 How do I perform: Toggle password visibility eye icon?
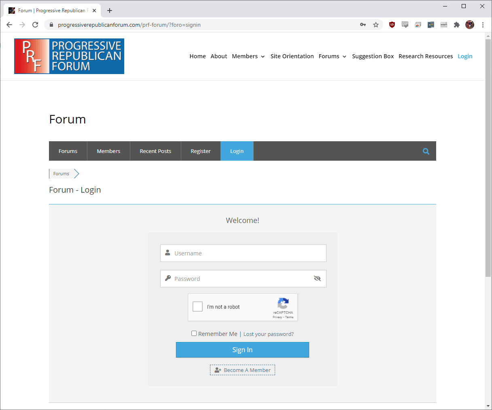tap(317, 278)
